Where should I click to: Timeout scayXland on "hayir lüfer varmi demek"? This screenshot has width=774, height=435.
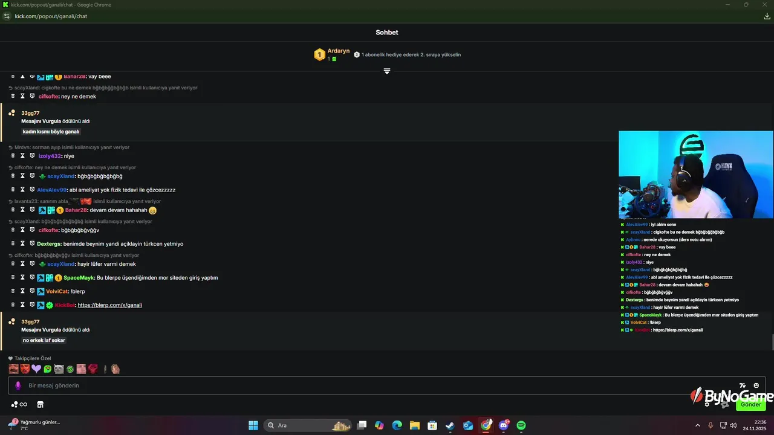pos(22,263)
